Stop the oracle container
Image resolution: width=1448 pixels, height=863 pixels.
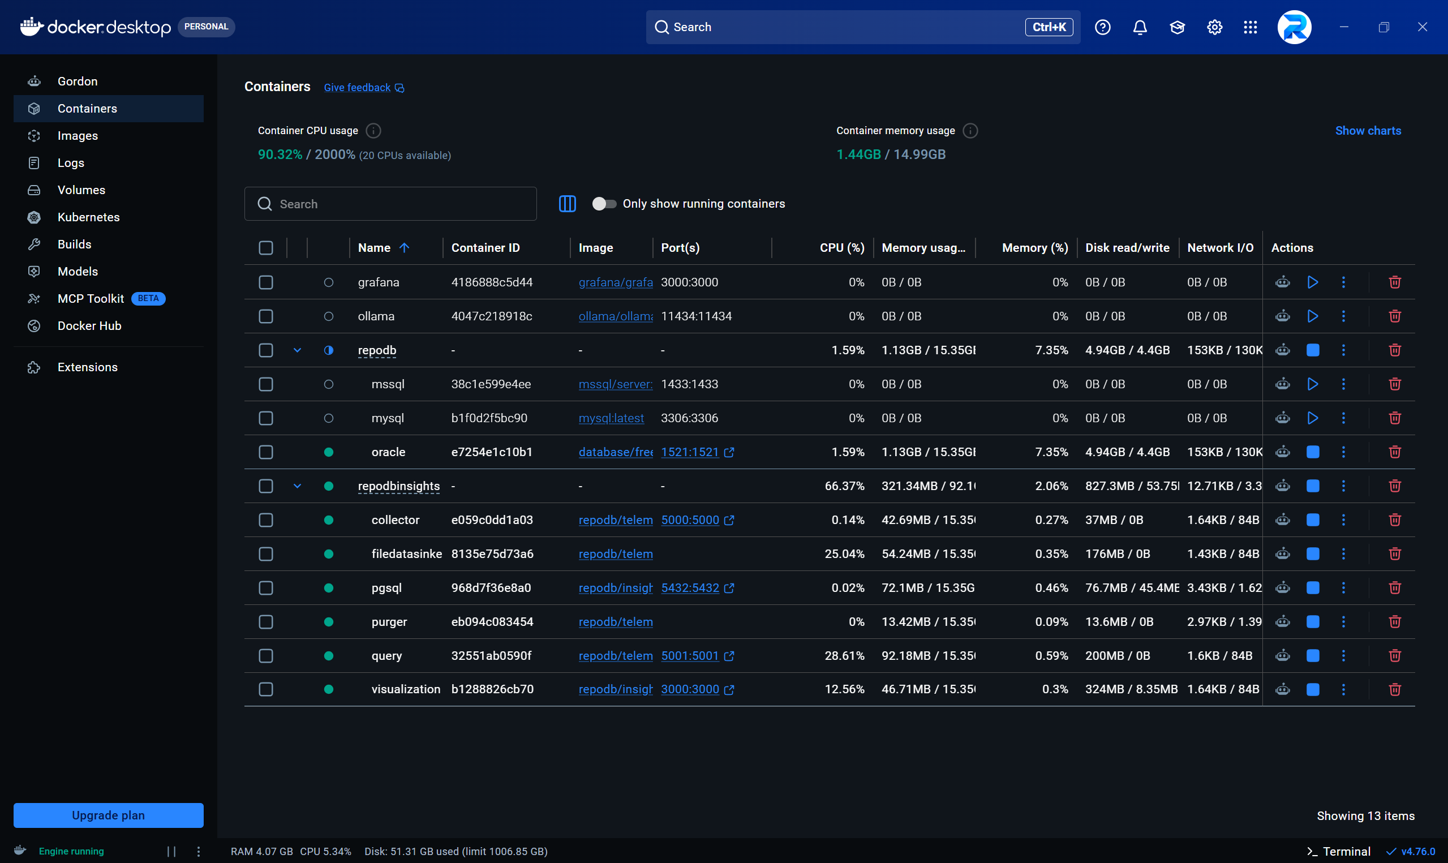(1313, 452)
